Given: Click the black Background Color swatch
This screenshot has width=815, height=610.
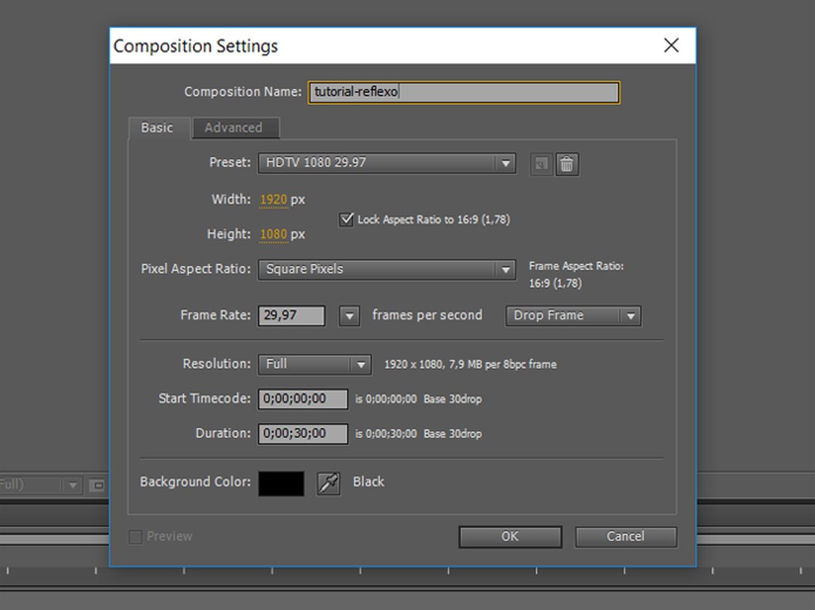Looking at the screenshot, I should click(x=281, y=483).
